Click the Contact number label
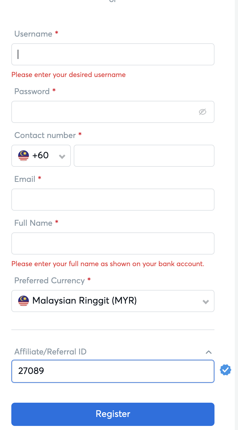Screen dimensions: 238x430 (45, 135)
